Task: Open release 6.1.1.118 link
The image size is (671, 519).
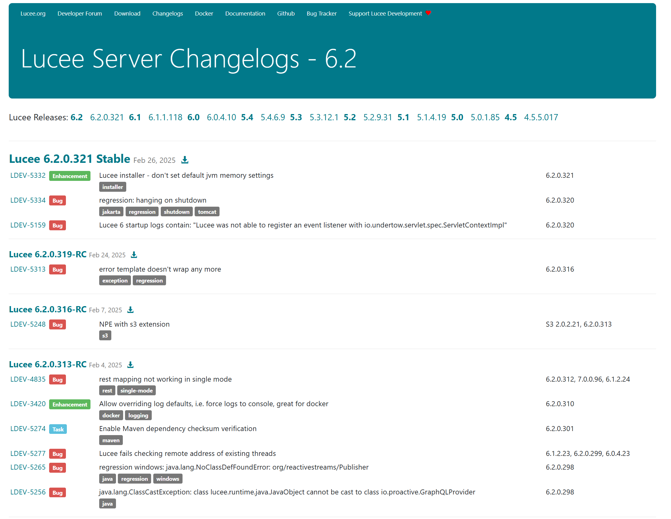Action: (x=165, y=117)
